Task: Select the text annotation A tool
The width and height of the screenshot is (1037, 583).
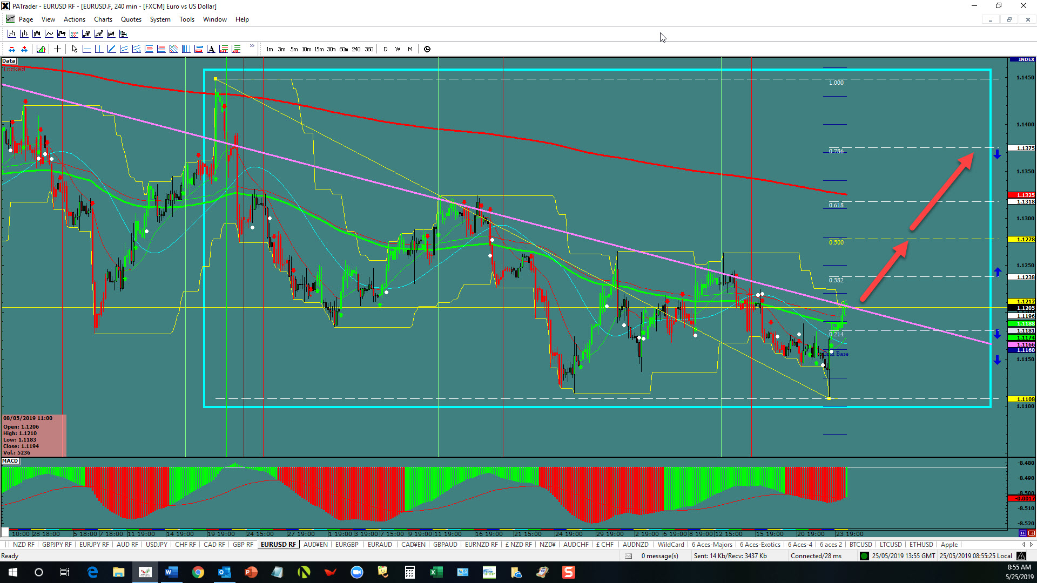Action: point(211,49)
